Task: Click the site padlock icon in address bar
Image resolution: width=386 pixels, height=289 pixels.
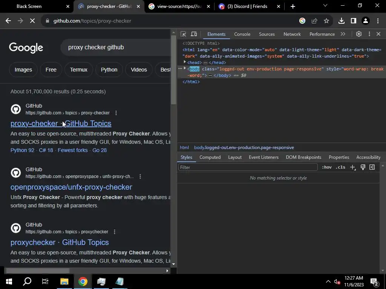Action: [47, 21]
